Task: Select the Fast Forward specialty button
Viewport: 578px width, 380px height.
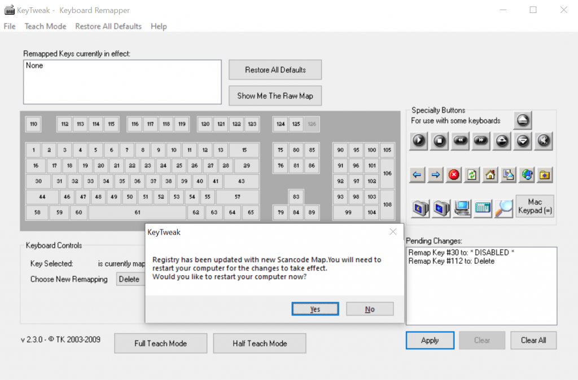Action: tap(481, 141)
